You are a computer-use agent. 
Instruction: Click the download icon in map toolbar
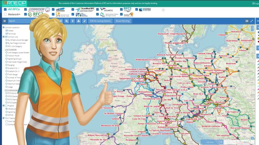pyautogui.click(x=78, y=21)
